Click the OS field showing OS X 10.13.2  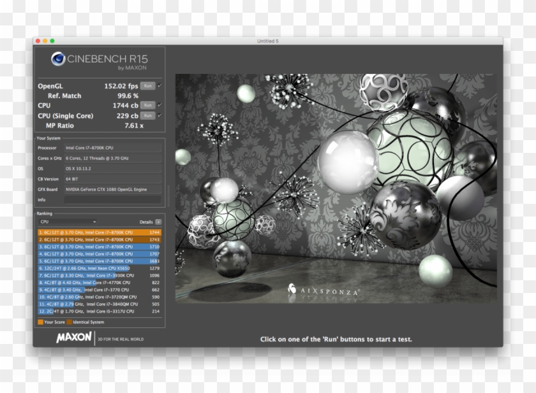point(112,169)
